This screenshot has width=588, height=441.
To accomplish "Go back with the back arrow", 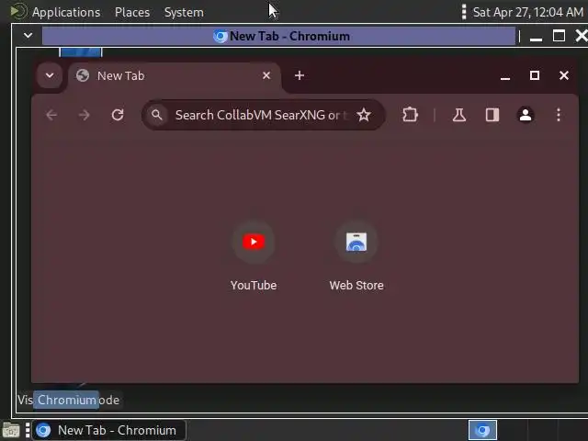I will click(51, 115).
